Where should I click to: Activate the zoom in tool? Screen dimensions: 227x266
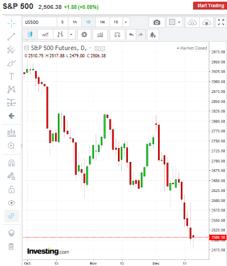click(x=11, y=146)
